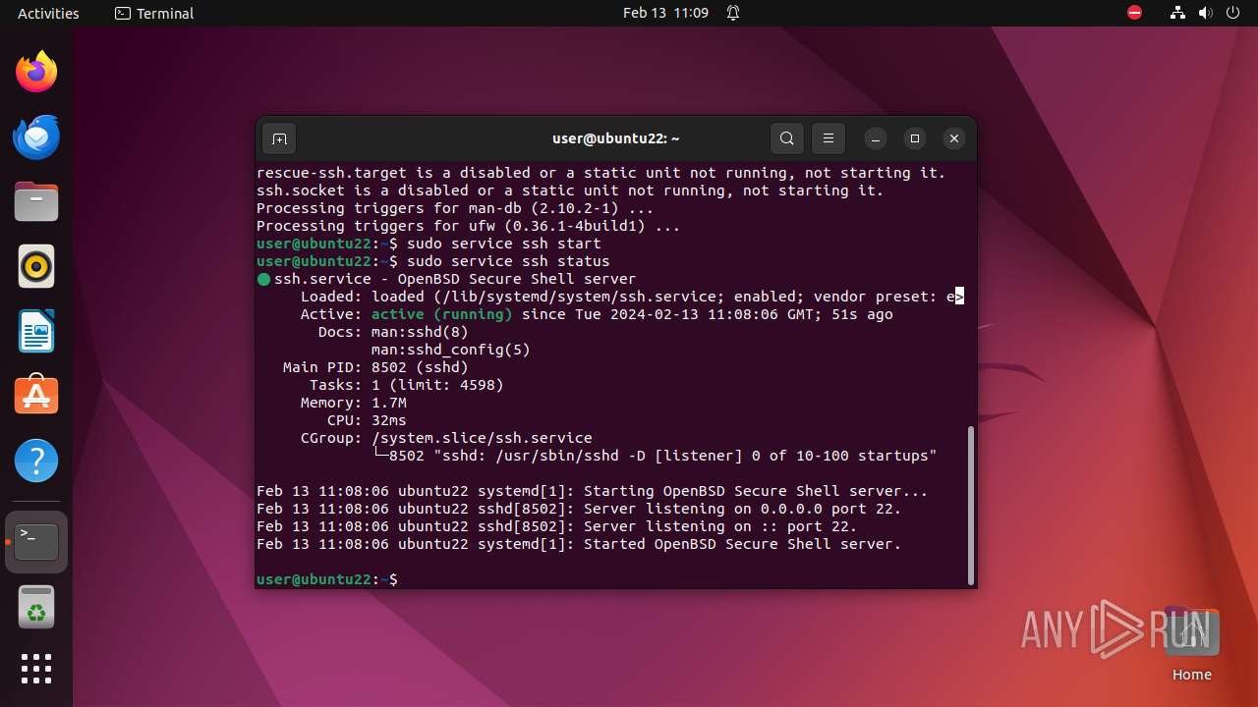This screenshot has width=1258, height=707.
Task: Click the 'man:sshd(8)' docs entry
Action: (x=420, y=332)
